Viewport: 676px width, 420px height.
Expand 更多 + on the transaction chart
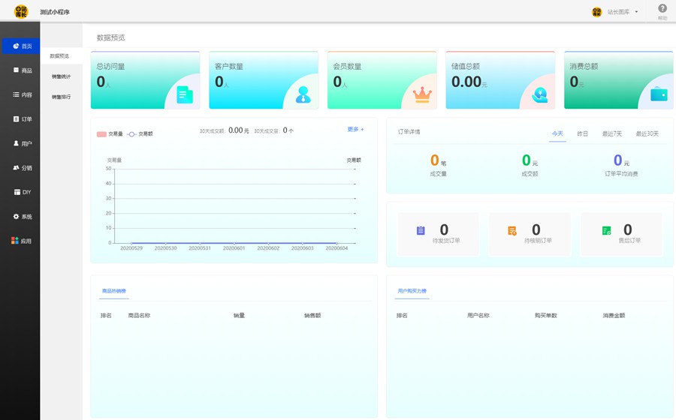pyautogui.click(x=355, y=130)
